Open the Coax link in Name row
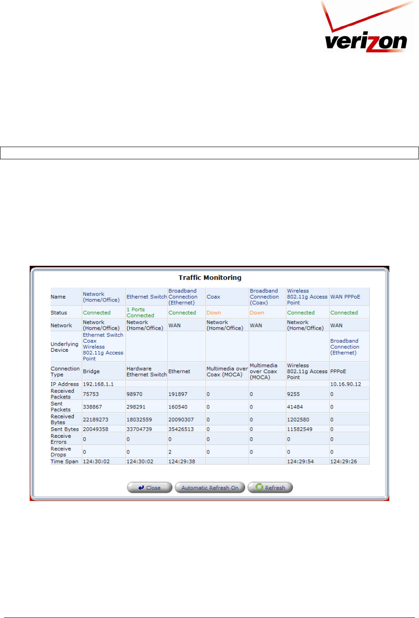 click(x=213, y=297)
